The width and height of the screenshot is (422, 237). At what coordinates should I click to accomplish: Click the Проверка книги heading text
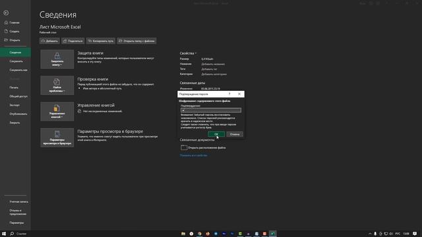[93, 79]
